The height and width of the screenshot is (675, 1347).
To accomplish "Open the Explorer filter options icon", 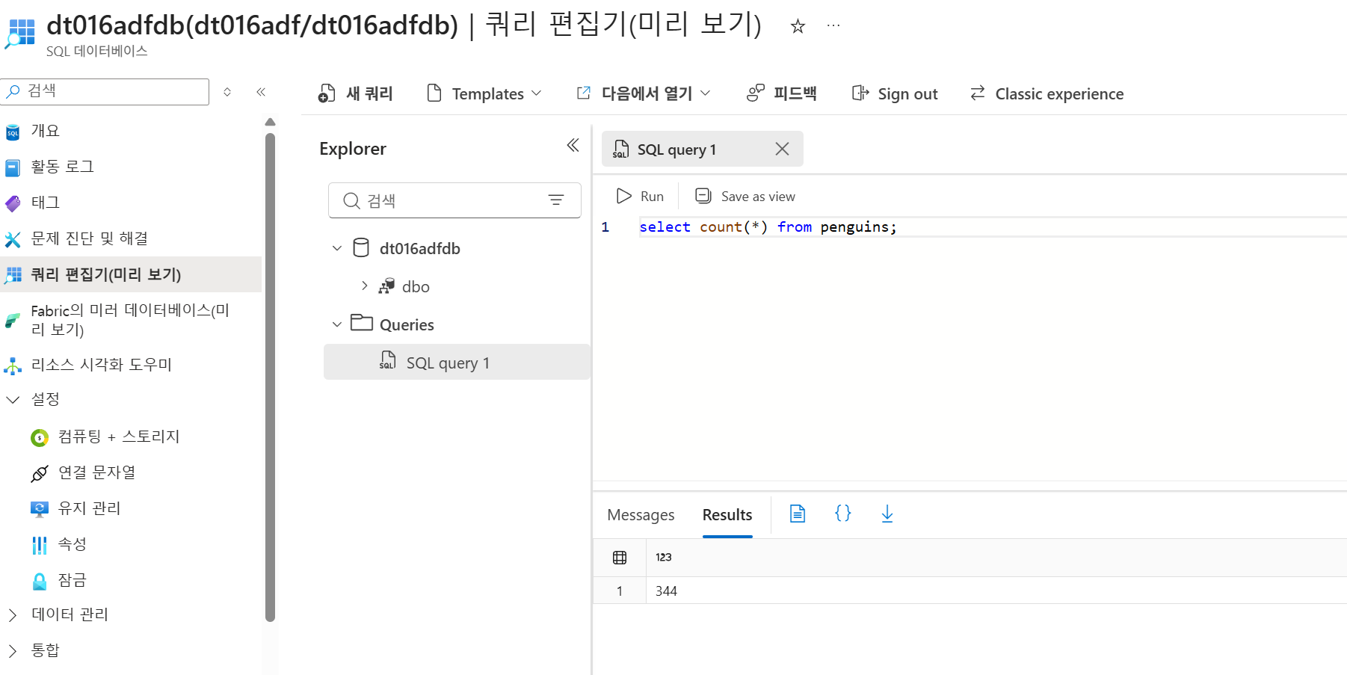I will 556,200.
